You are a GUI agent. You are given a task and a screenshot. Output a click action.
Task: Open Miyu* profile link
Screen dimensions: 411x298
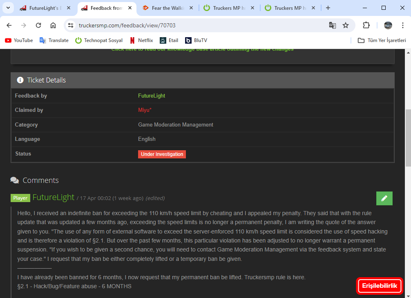coord(145,110)
